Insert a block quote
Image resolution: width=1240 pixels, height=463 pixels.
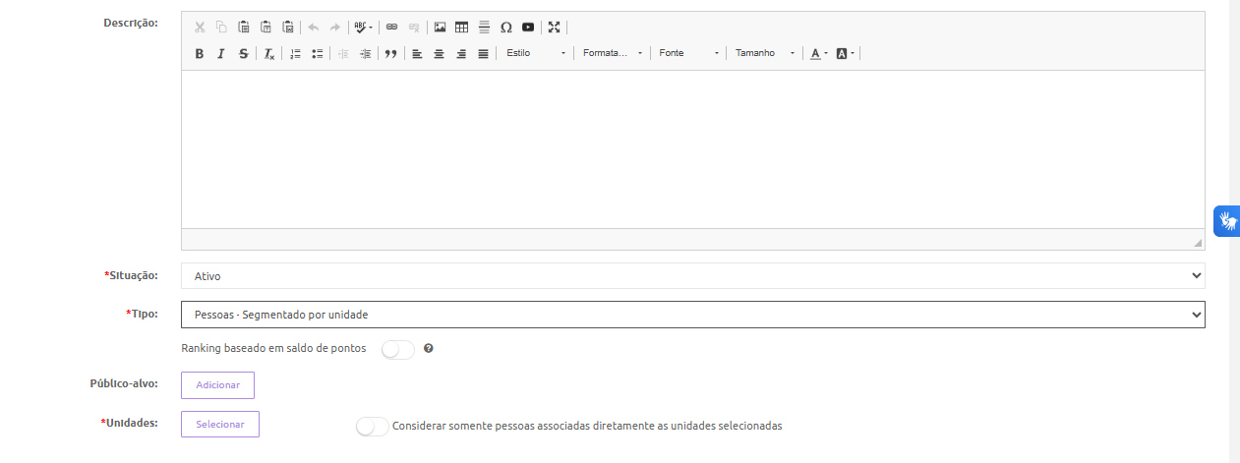(x=390, y=54)
